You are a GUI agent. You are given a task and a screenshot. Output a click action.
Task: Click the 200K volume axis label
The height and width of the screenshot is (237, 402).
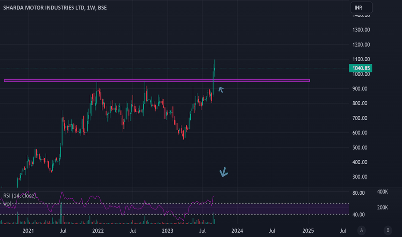(383, 208)
